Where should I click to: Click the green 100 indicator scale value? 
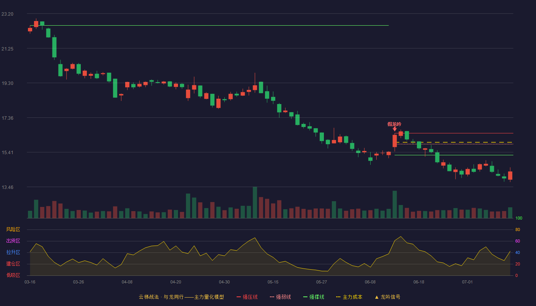[519, 218]
